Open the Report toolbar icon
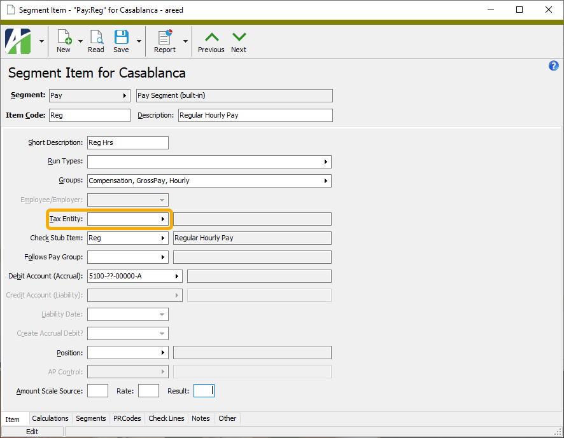 tap(165, 41)
